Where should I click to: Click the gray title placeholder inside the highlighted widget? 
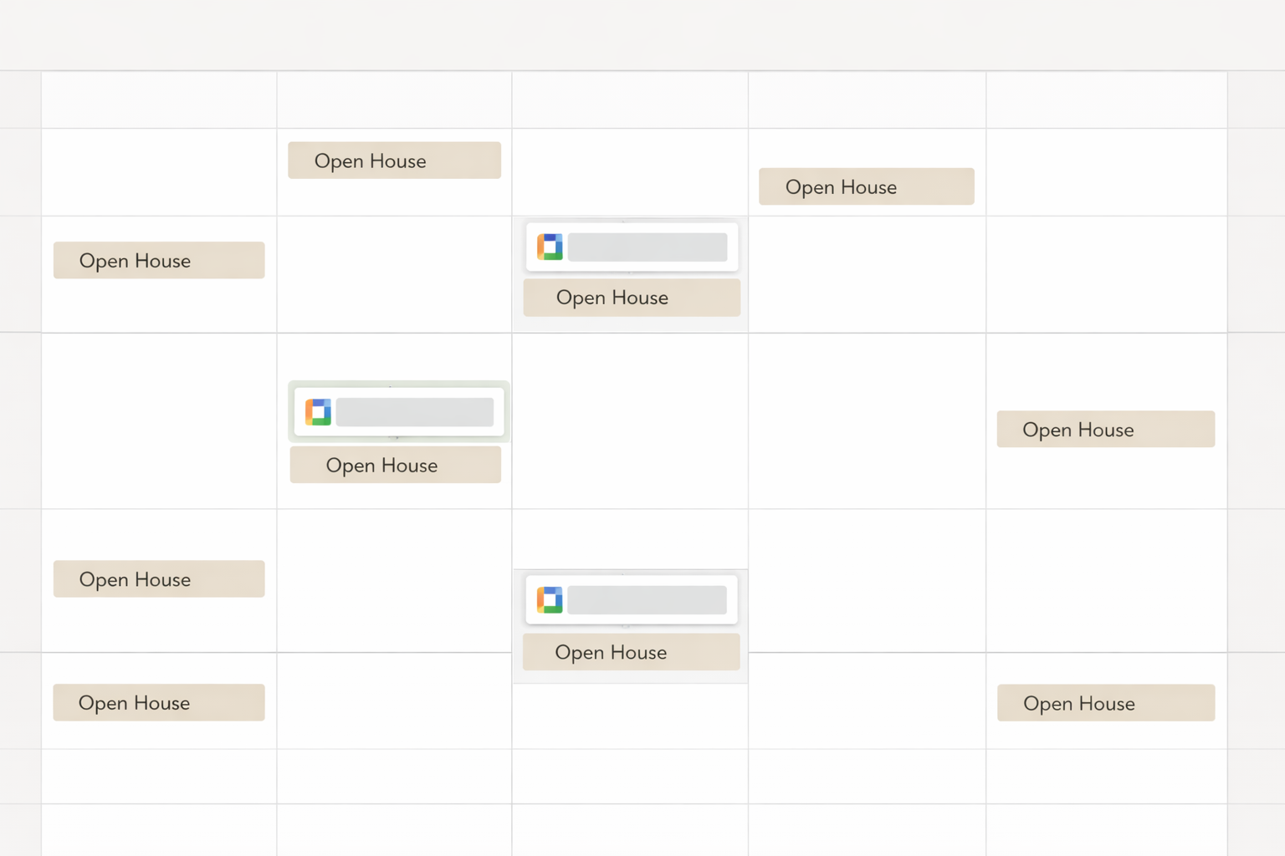pyautogui.click(x=415, y=411)
